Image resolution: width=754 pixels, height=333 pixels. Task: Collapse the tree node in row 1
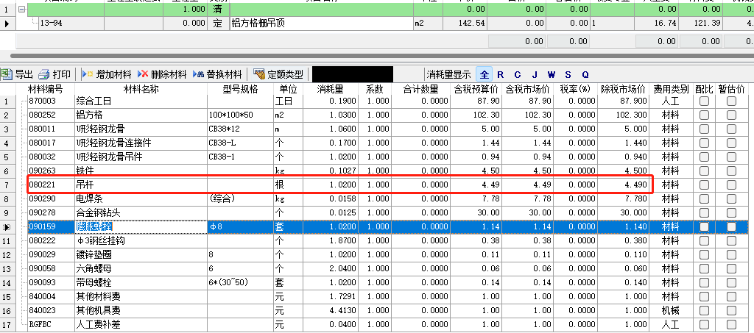click(21, 9)
